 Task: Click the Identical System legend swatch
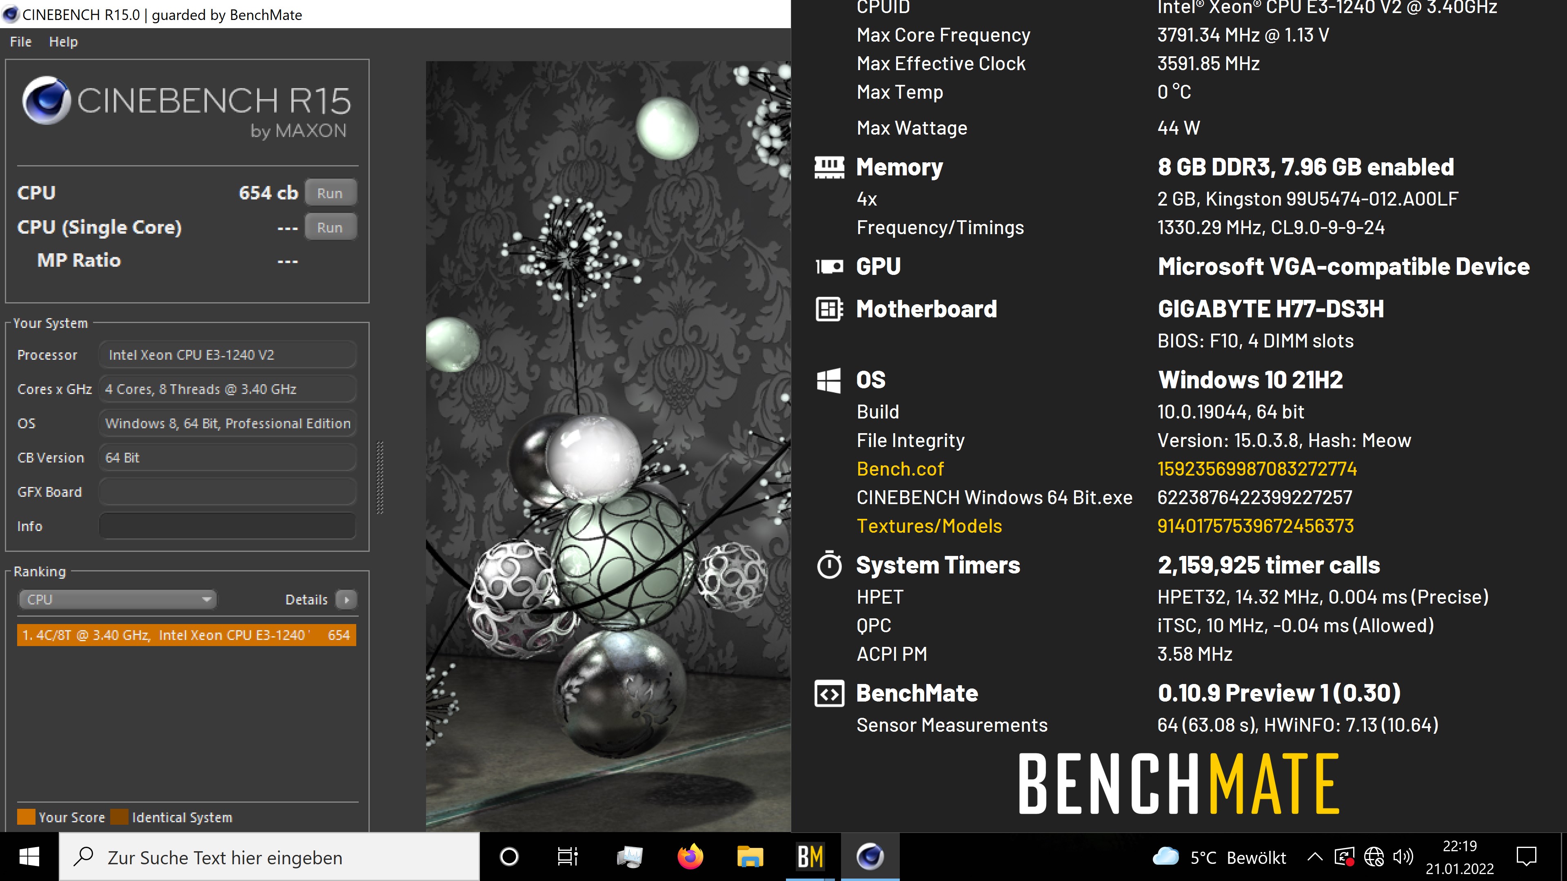tap(119, 817)
